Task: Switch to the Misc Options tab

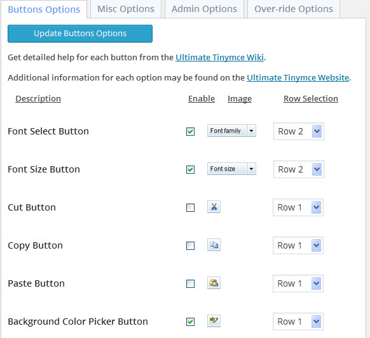Action: pyautogui.click(x=126, y=9)
